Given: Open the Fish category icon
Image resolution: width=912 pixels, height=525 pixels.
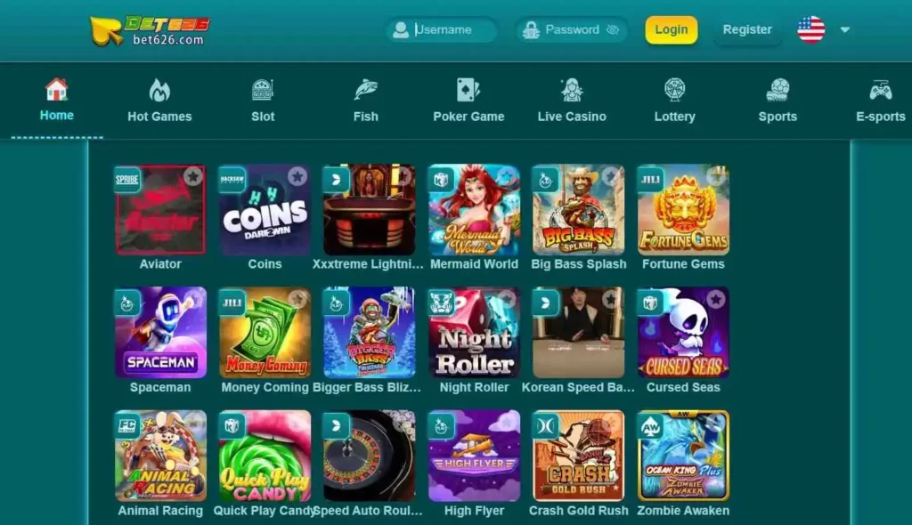Looking at the screenshot, I should (366, 90).
